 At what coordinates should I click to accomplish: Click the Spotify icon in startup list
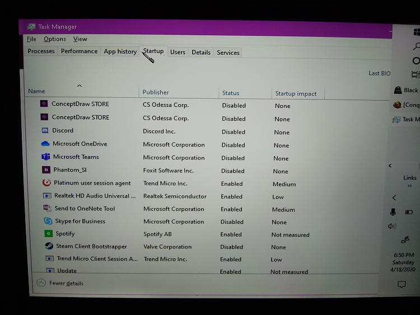tap(48, 233)
